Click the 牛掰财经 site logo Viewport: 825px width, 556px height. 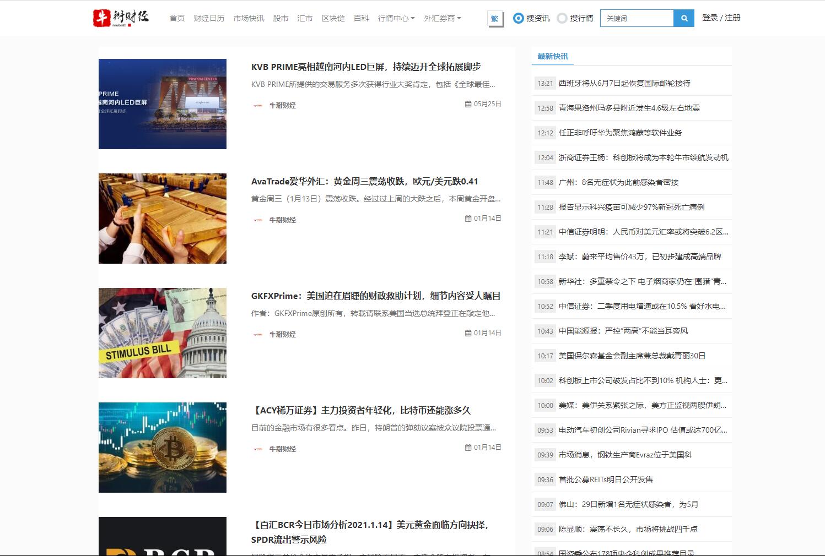[121, 18]
